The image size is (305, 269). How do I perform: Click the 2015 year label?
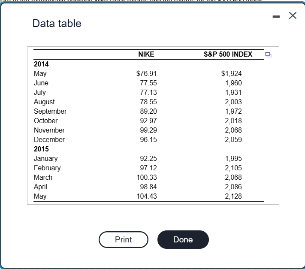[41, 149]
